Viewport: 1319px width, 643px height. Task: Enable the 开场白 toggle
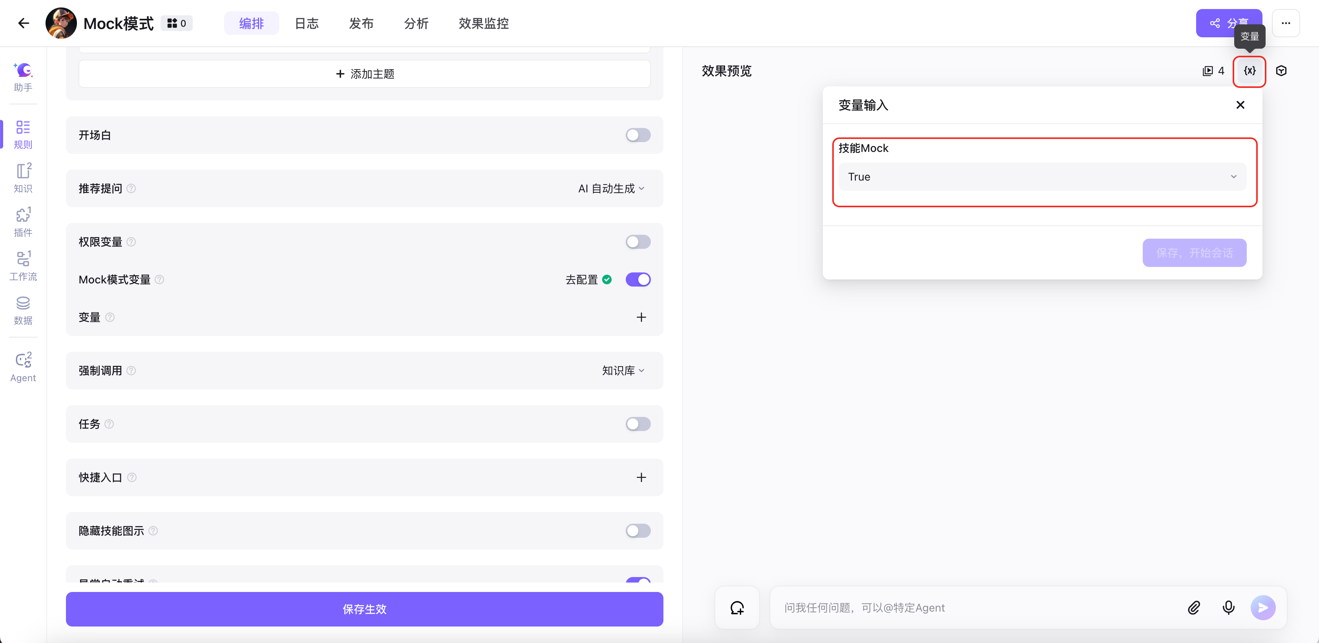(x=638, y=135)
